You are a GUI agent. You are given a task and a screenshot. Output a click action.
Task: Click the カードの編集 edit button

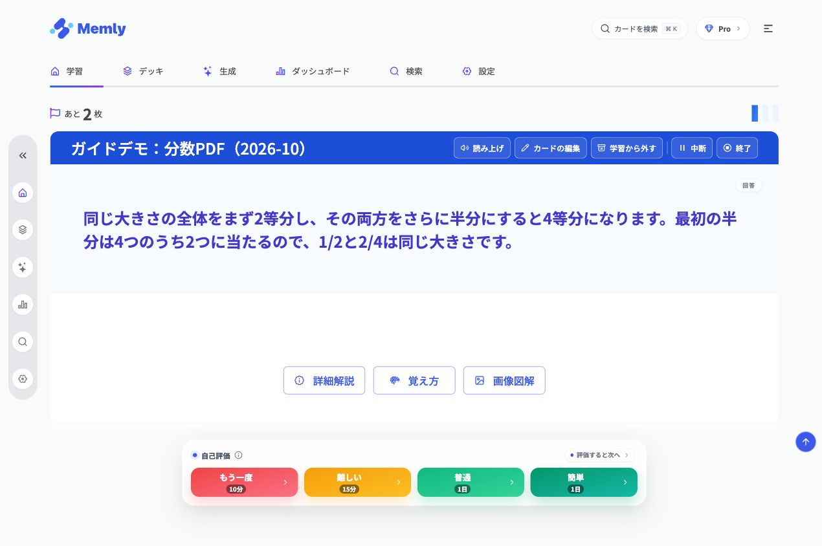[x=551, y=147]
